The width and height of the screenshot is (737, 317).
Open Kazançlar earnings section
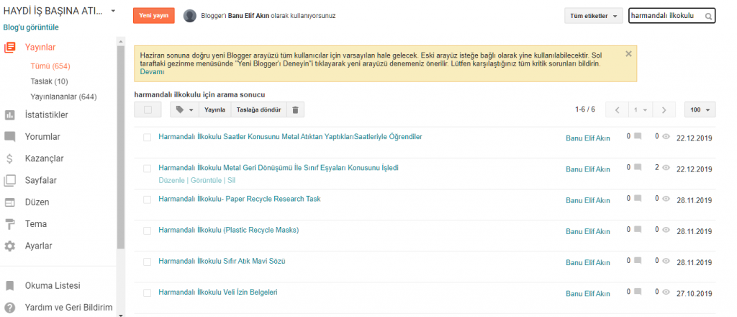click(45, 158)
